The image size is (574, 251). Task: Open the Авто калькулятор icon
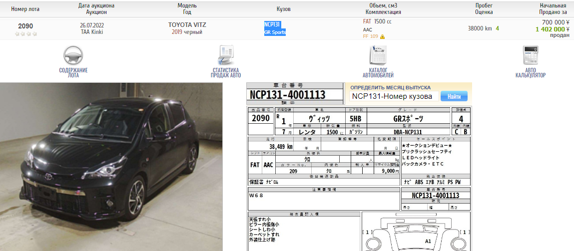tap(531, 55)
